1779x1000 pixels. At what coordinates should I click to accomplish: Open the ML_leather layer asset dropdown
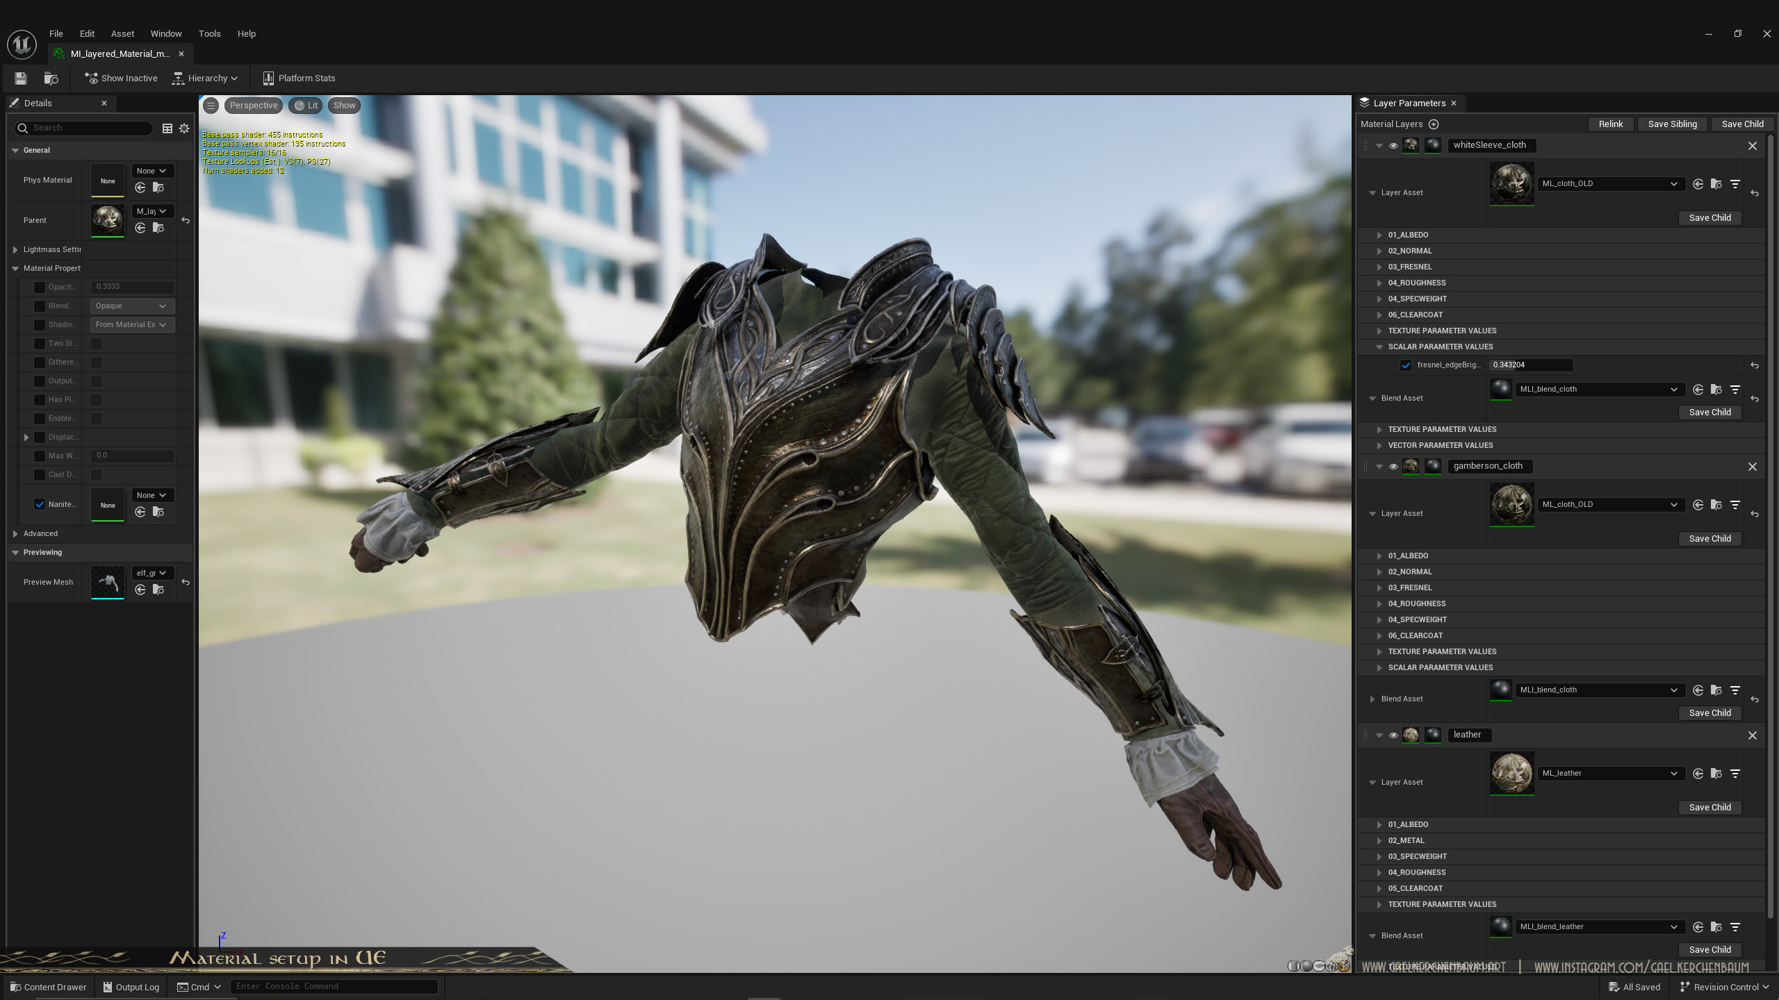point(1611,774)
